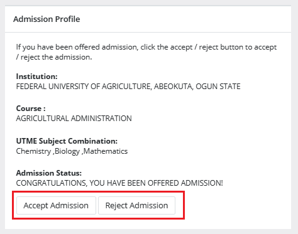298x234 pixels.
Task: Click the Course label
Action: point(31,109)
